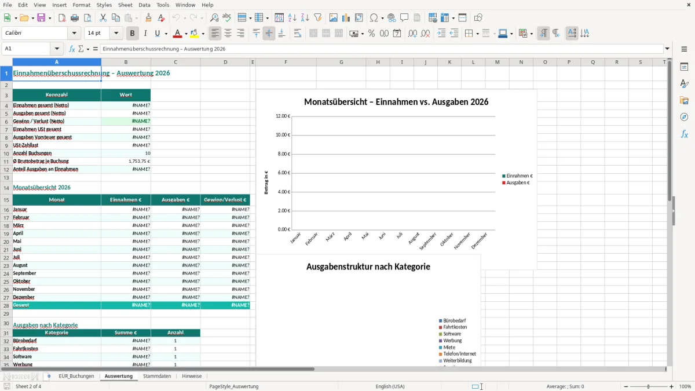Open the sidebar Gallery panel

pos(684,101)
